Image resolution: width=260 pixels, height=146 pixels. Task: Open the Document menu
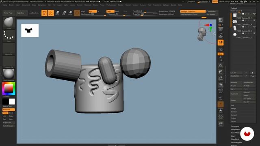pyautogui.click(x=26, y=5)
